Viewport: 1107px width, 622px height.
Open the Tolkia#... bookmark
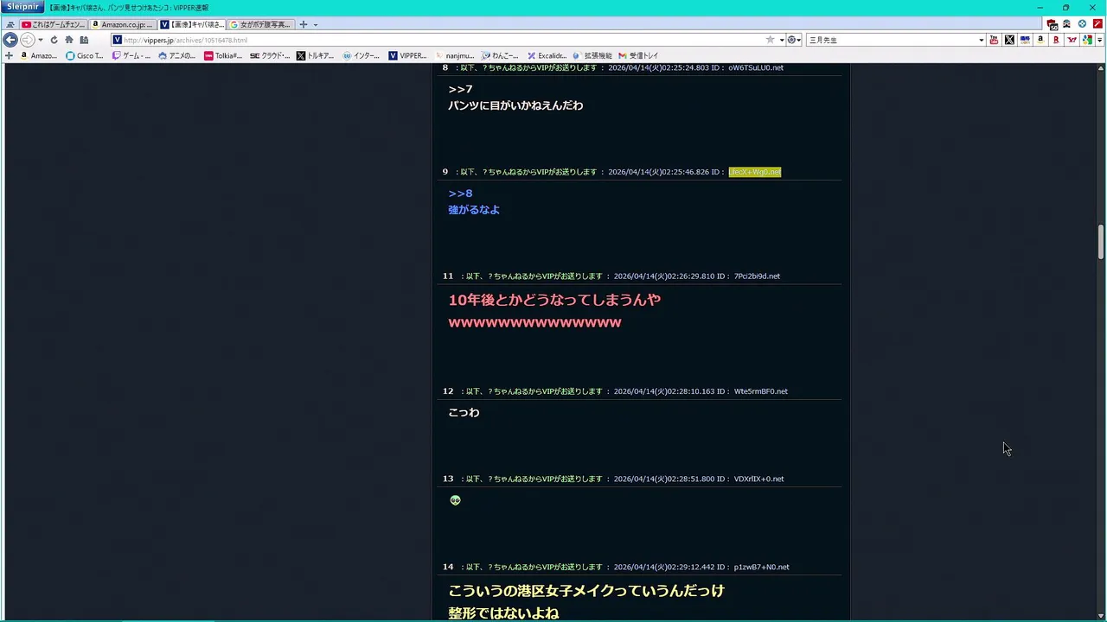pyautogui.click(x=223, y=55)
